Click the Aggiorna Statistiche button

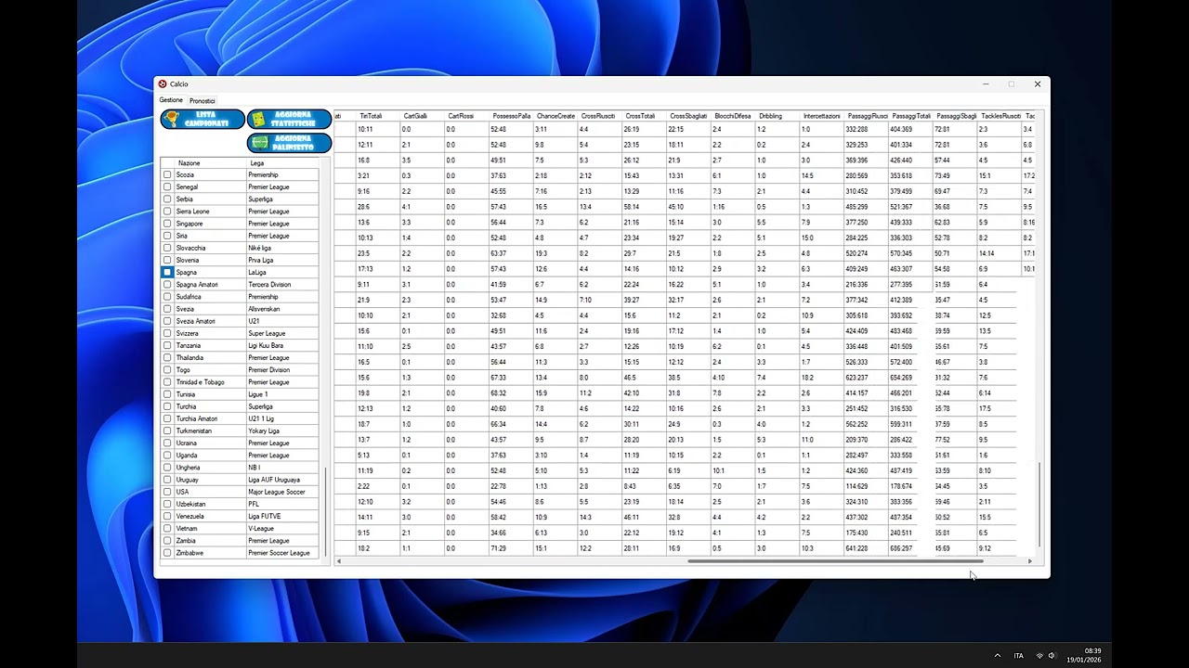pos(289,119)
